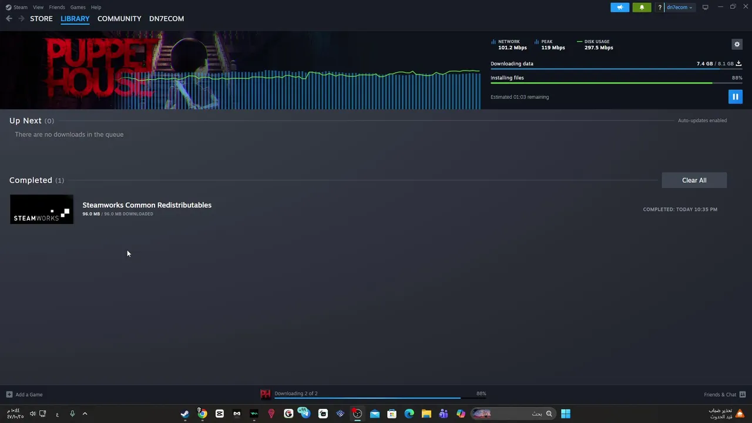This screenshot has height=423, width=752.
Task: Go forward using the right arrow
Action: coord(21,19)
